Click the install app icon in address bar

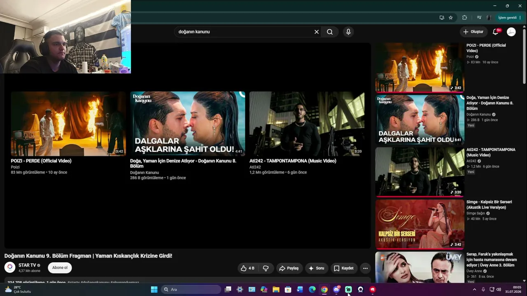point(442,18)
